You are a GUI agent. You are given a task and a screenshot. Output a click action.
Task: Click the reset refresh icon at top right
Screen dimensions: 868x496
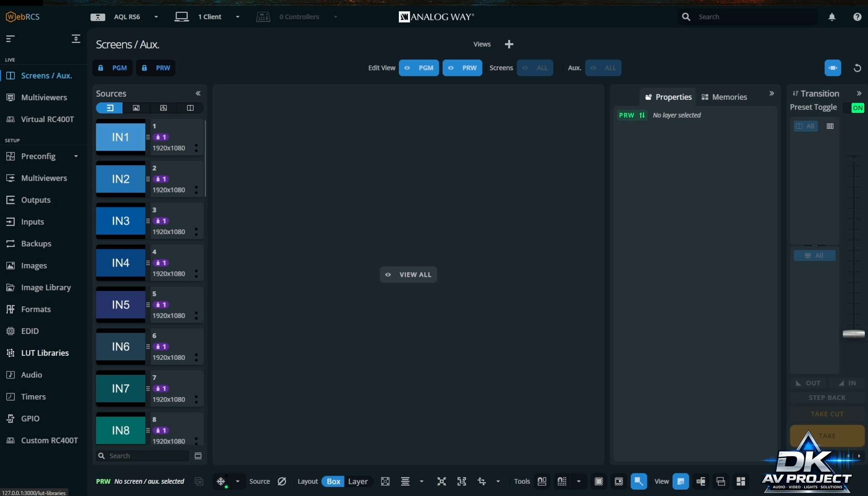pos(857,68)
